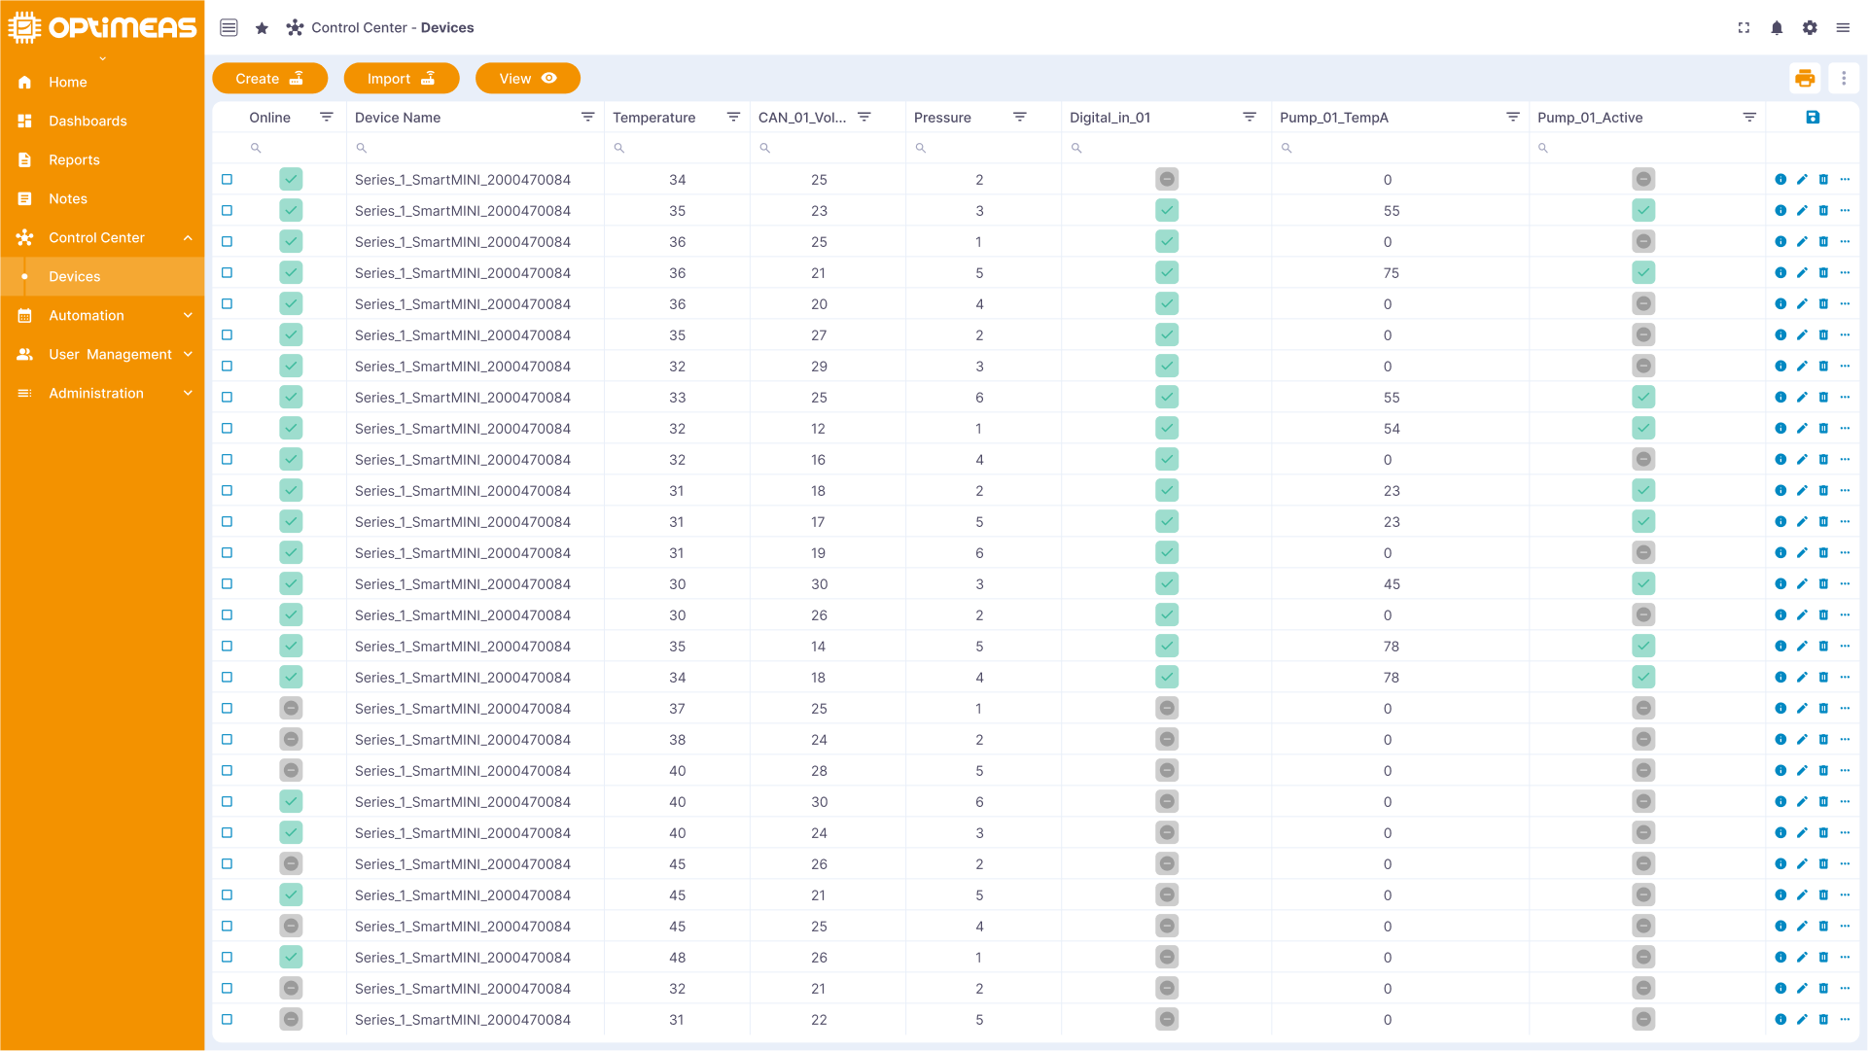Edit the device with CAN value 19

click(1802, 553)
